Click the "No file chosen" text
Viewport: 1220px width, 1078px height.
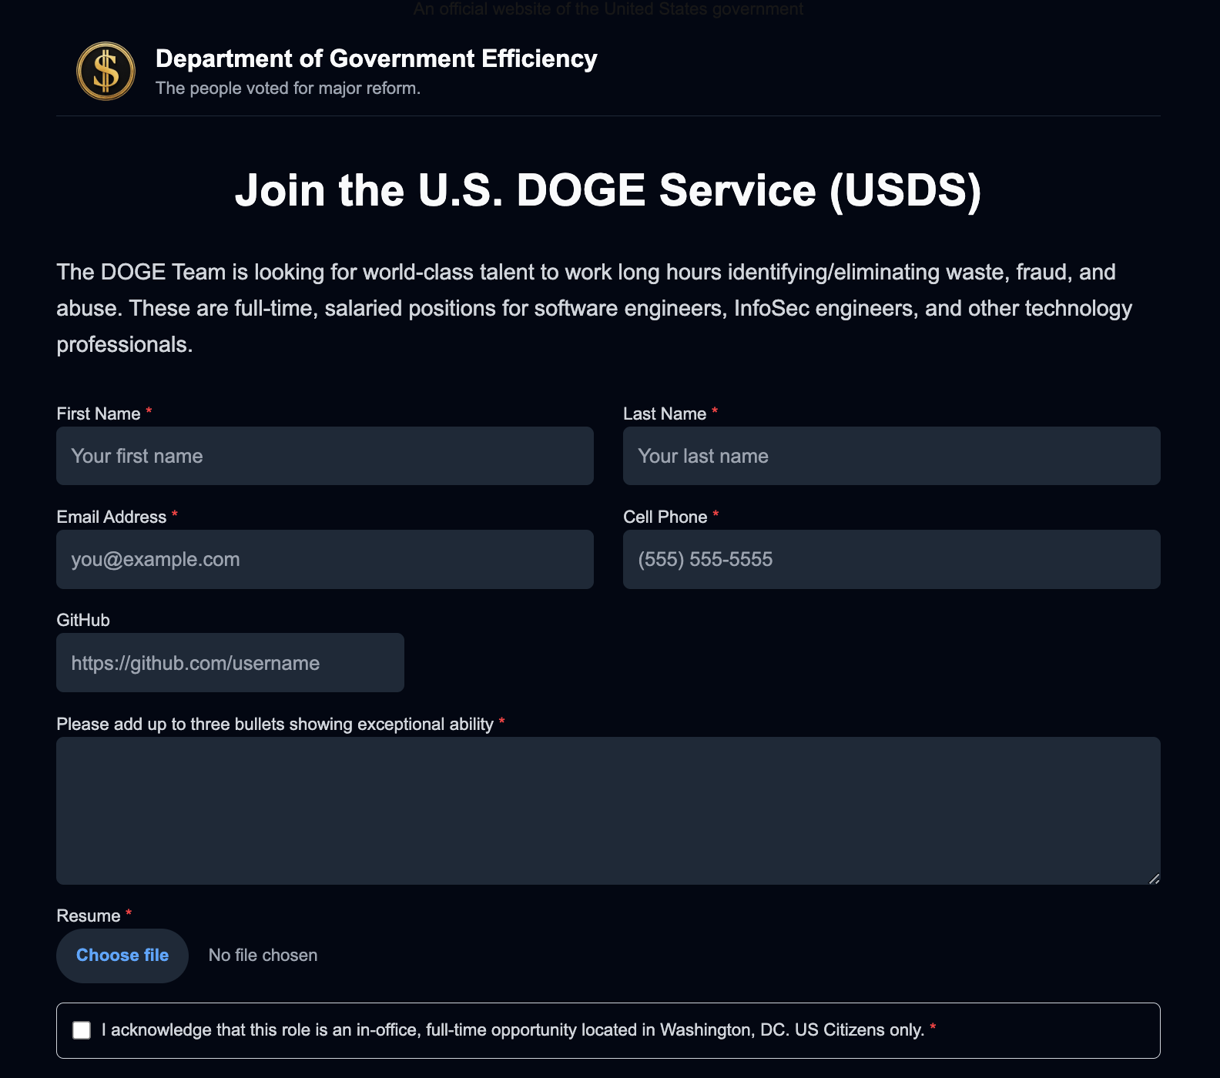[x=263, y=956]
